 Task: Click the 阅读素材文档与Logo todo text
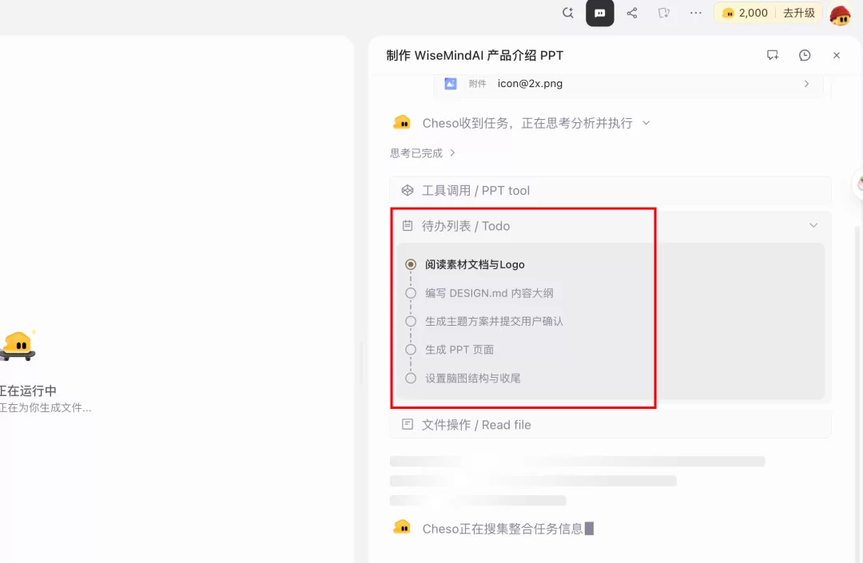tap(475, 264)
